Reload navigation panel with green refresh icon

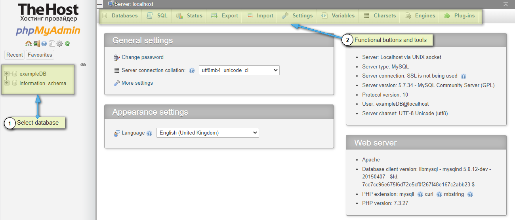tap(67, 44)
